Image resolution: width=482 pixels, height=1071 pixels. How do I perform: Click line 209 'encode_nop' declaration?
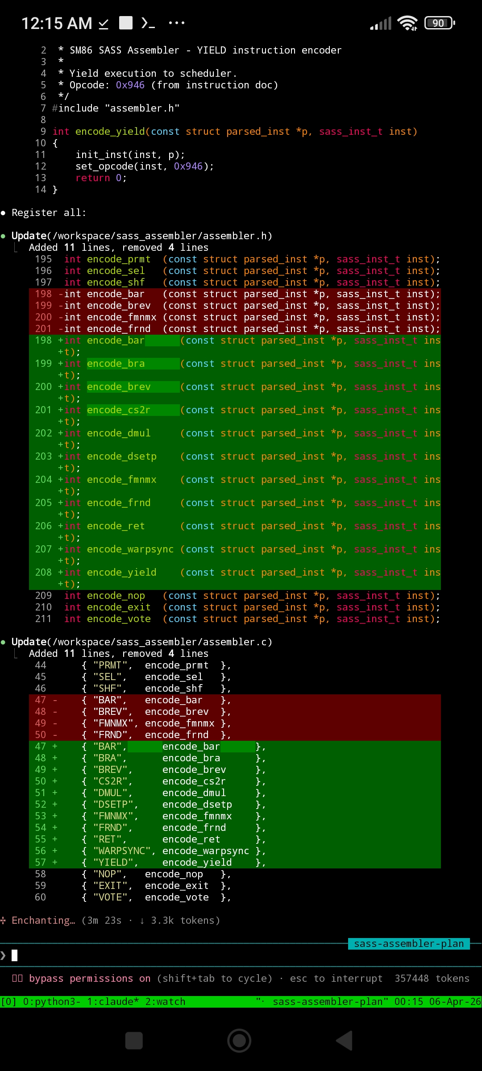click(x=237, y=595)
